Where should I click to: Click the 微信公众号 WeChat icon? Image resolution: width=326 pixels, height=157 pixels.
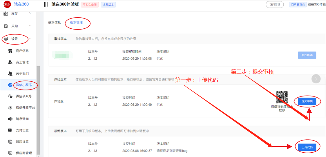(10, 96)
